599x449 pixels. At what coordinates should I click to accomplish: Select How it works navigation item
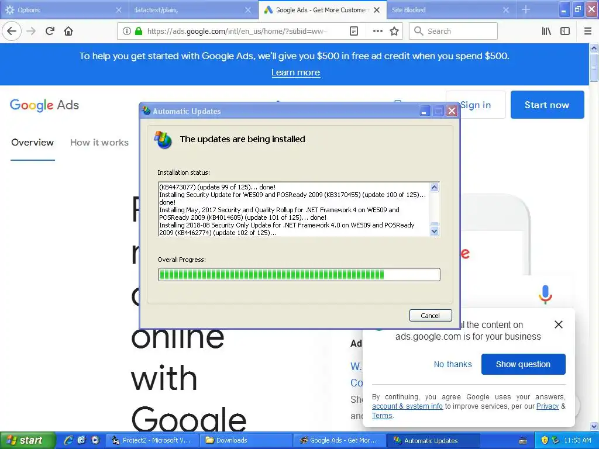point(99,143)
